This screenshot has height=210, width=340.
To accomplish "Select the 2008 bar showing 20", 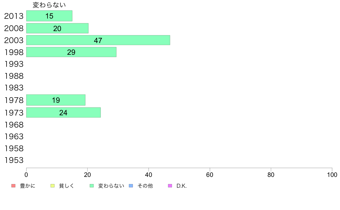I will click(x=57, y=28).
